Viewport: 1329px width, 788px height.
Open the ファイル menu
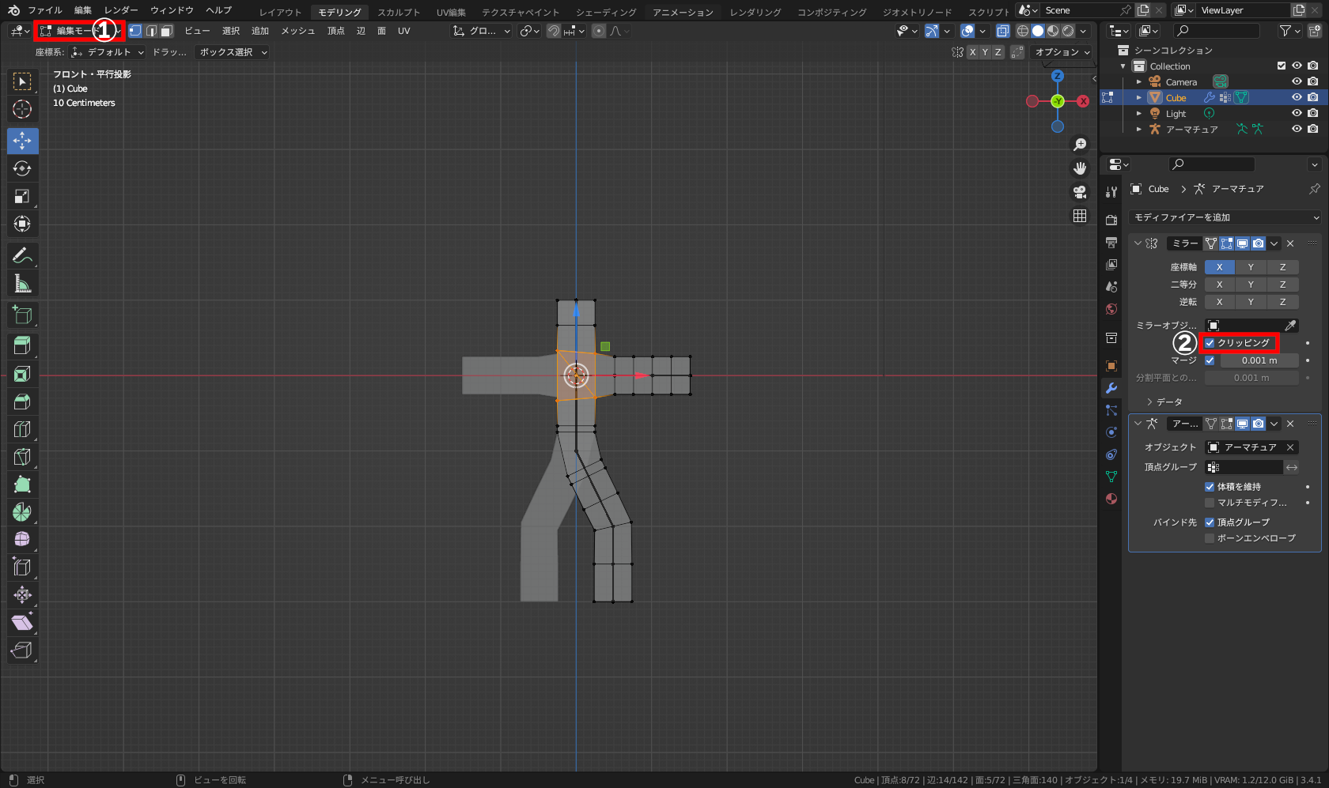(44, 10)
